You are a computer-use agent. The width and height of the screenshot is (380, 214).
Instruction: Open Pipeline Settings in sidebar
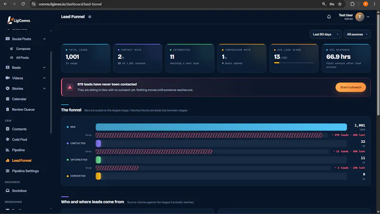coord(25,171)
